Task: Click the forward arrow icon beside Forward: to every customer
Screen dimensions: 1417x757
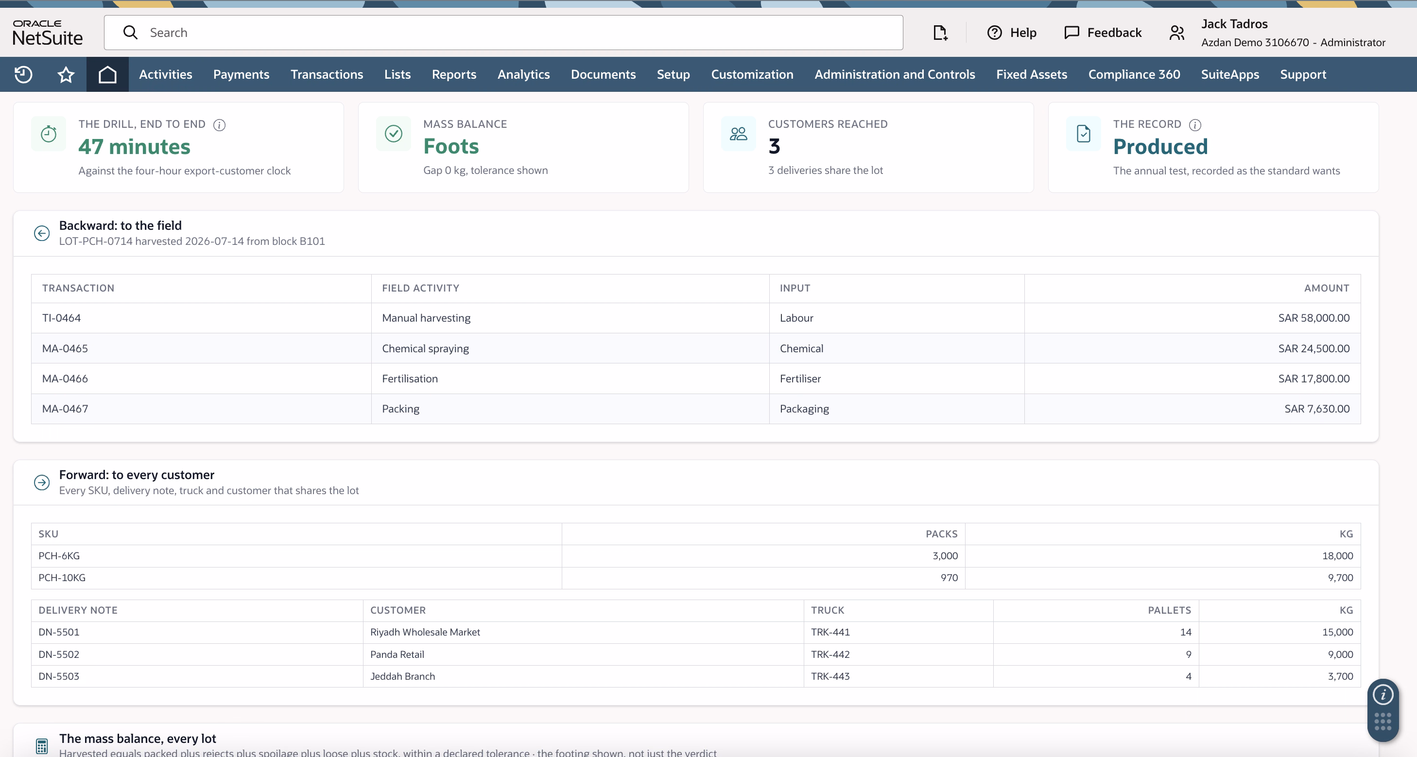Action: coord(42,482)
